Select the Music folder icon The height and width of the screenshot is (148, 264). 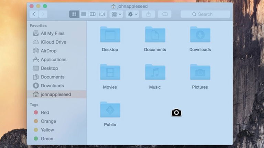click(155, 72)
